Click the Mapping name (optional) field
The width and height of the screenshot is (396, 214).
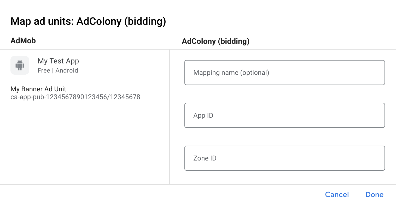284,73
